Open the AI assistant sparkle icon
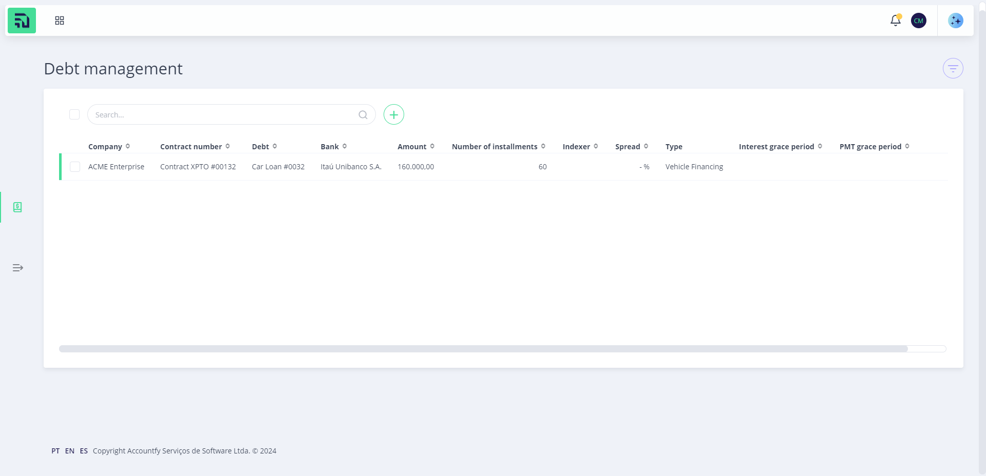The width and height of the screenshot is (986, 476). coord(956,21)
